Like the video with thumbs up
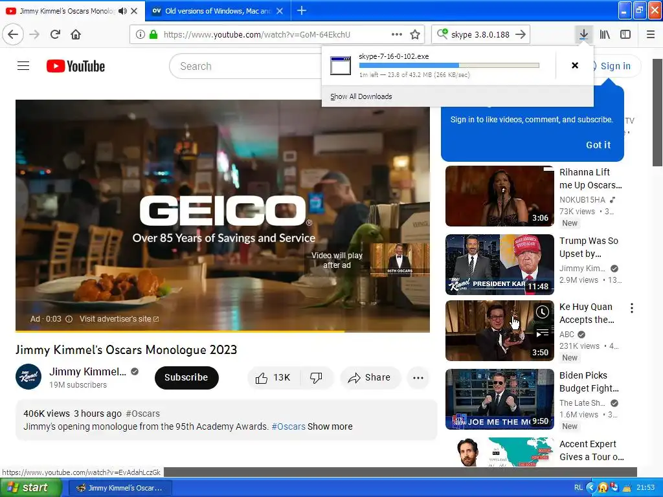 (x=273, y=377)
